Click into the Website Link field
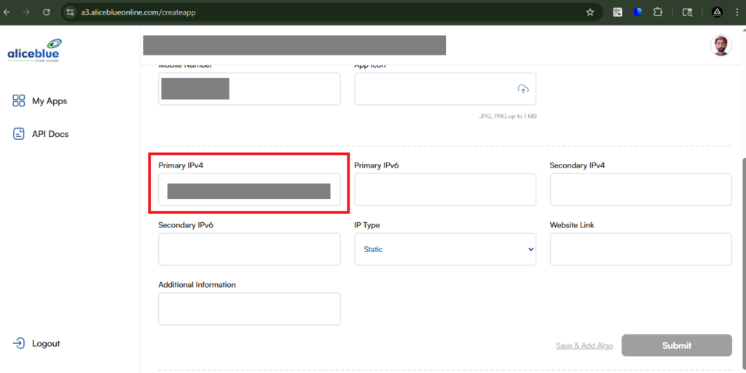Screen dimensions: 746x373 click(640, 249)
